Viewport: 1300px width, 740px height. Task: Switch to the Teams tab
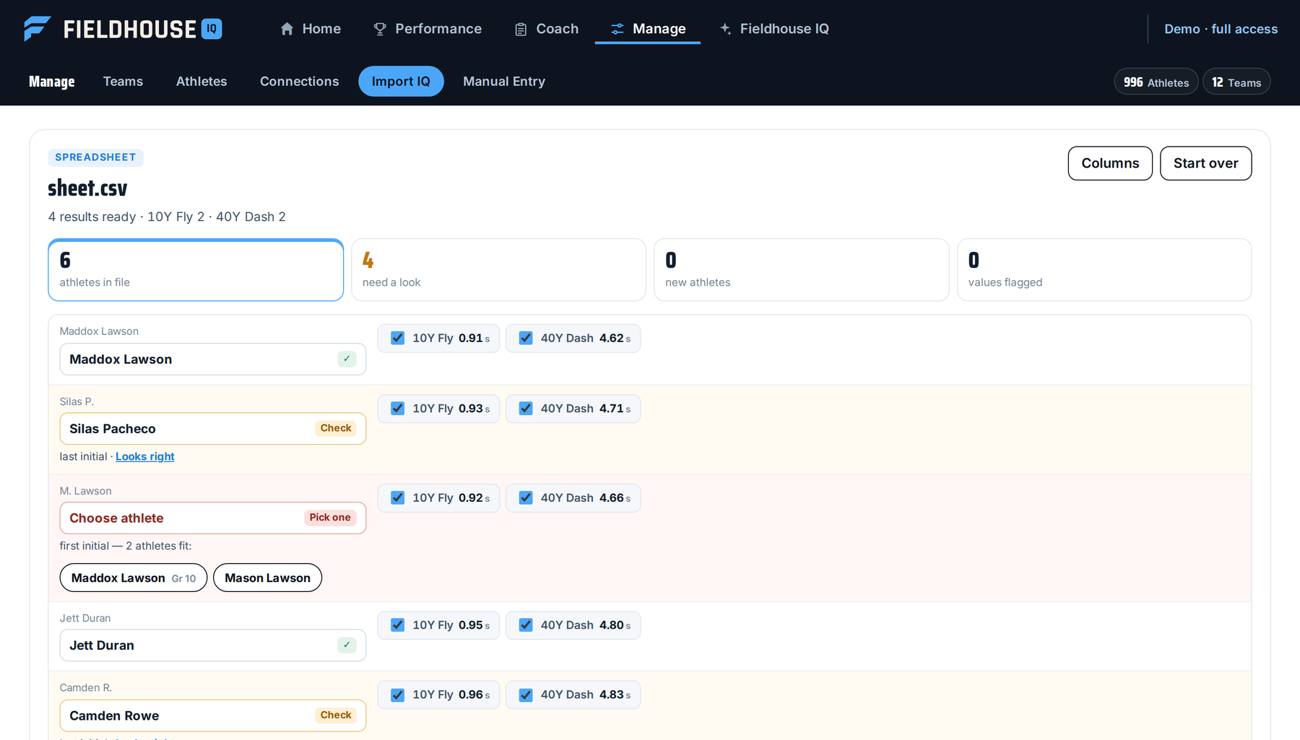click(123, 82)
